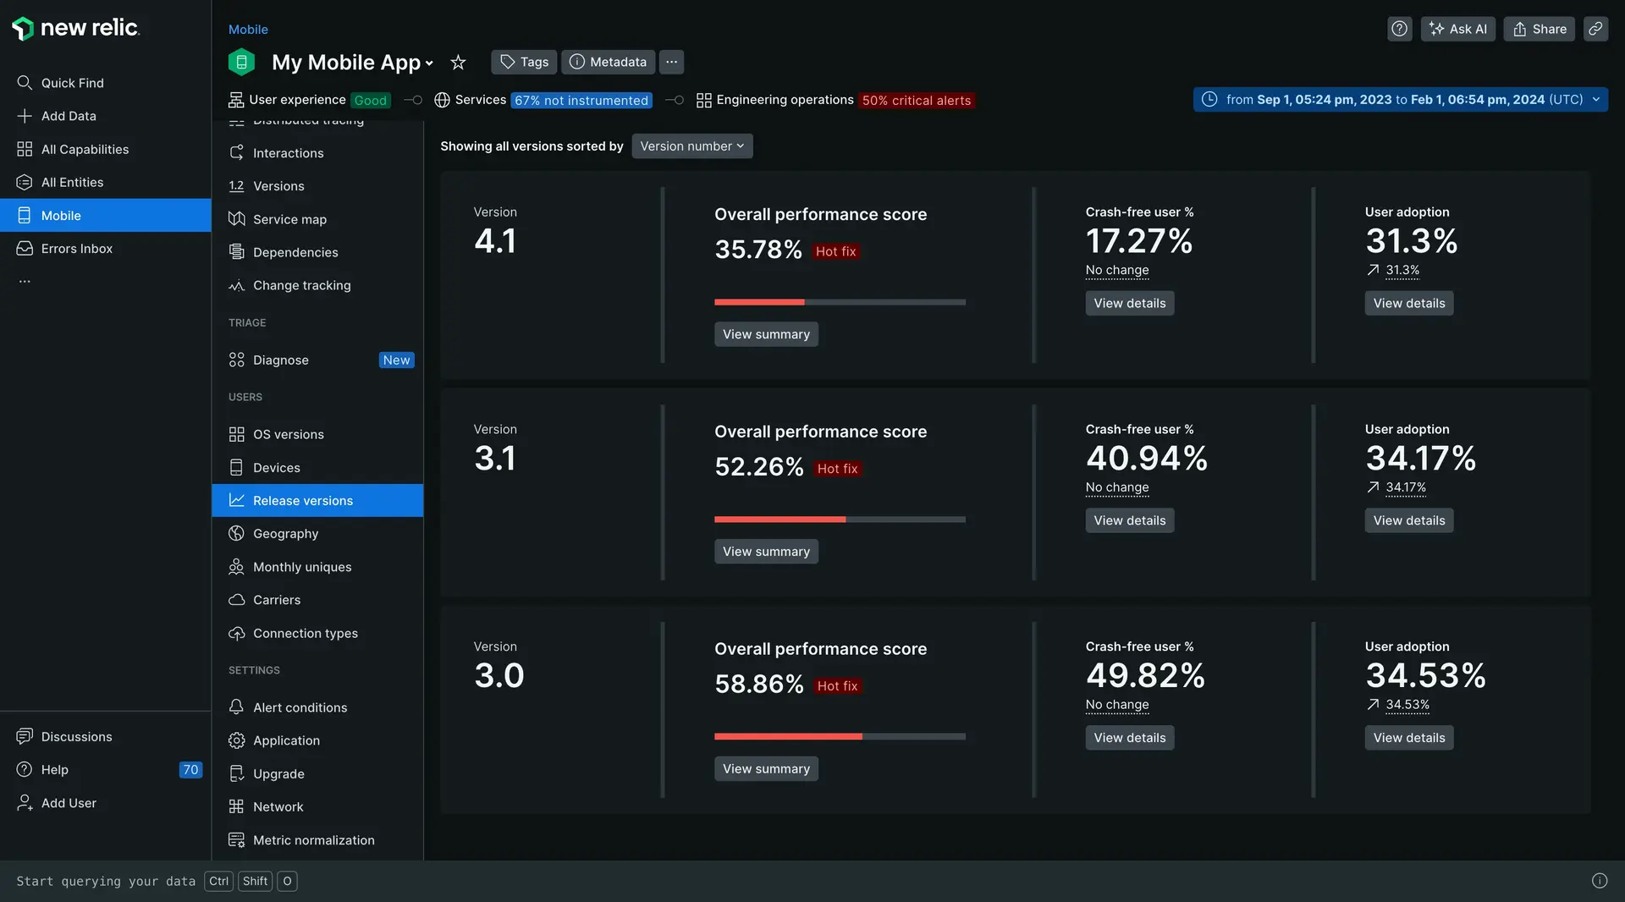This screenshot has width=1625, height=902.
Task: View summary for version 4.1
Action: coord(766,334)
